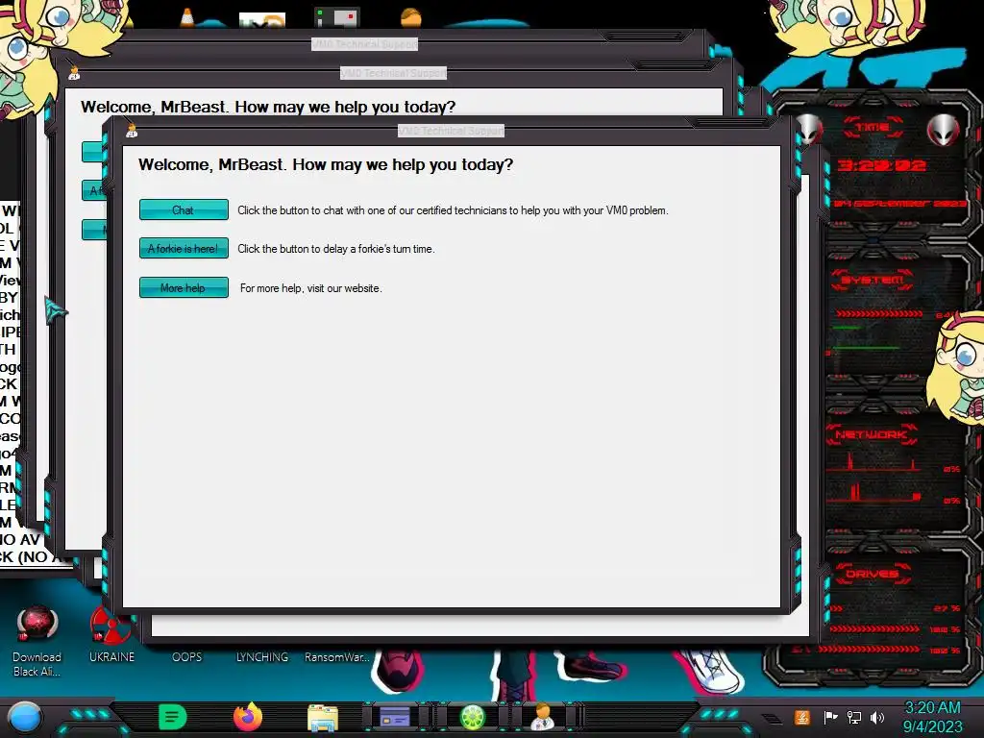Click the TIME header on the red widget
The width and height of the screenshot is (984, 738).
click(873, 128)
